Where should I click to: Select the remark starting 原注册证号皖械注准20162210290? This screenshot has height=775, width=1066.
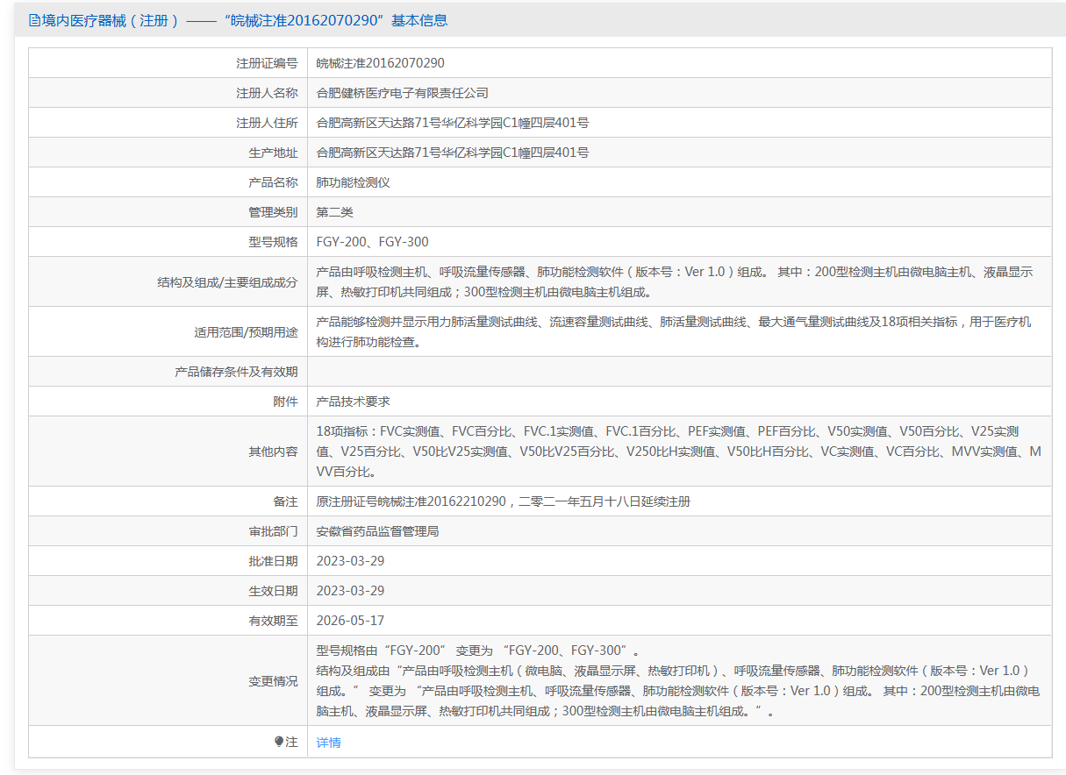click(504, 501)
